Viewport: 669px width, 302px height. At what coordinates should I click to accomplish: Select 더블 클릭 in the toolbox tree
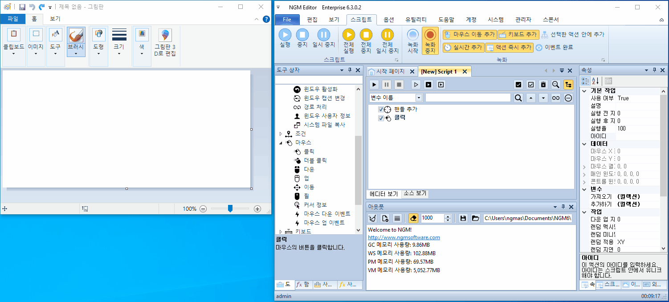pos(315,160)
